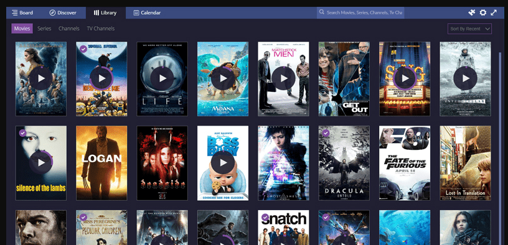
Task: Toggle watched checkmark on Despicable Me
Action: click(83, 49)
